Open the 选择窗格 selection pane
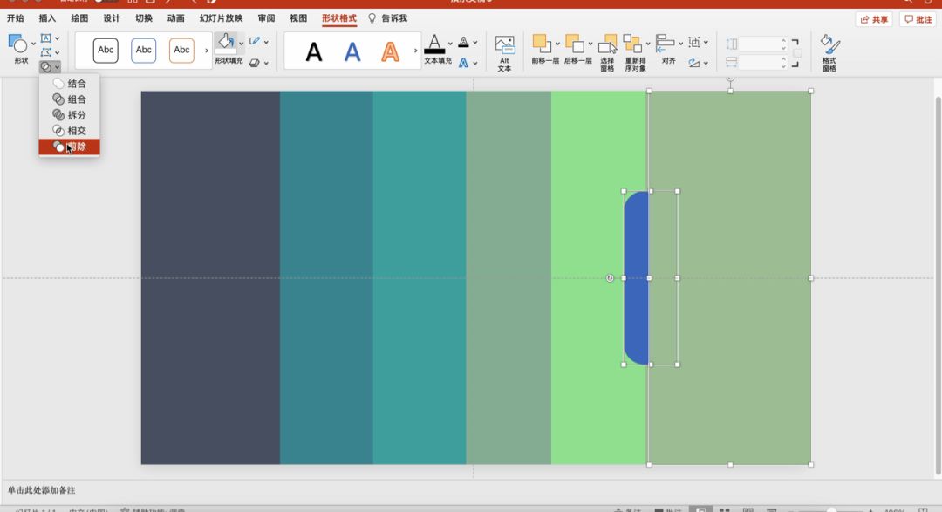 pos(607,53)
